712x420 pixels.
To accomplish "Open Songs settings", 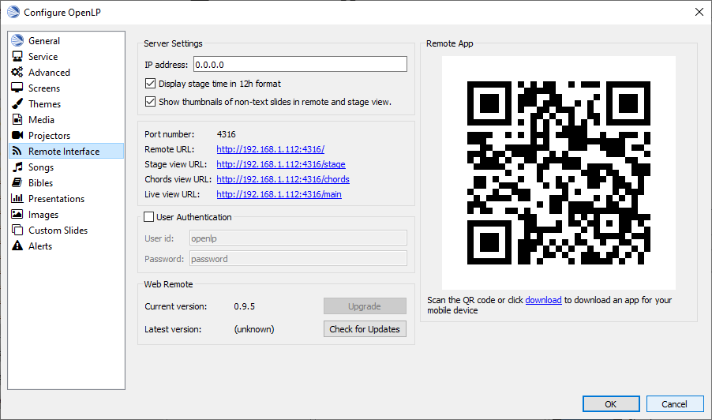I will tap(66, 167).
